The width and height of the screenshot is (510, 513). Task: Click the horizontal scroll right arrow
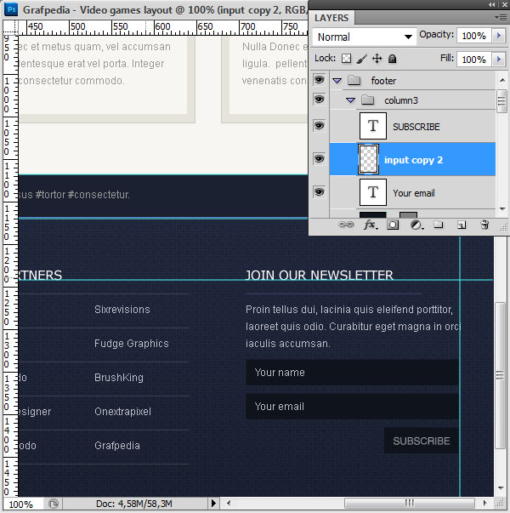coord(485,503)
